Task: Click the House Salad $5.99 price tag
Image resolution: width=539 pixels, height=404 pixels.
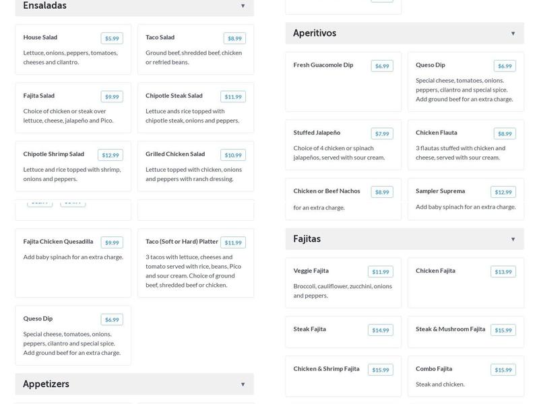Action: tap(112, 38)
